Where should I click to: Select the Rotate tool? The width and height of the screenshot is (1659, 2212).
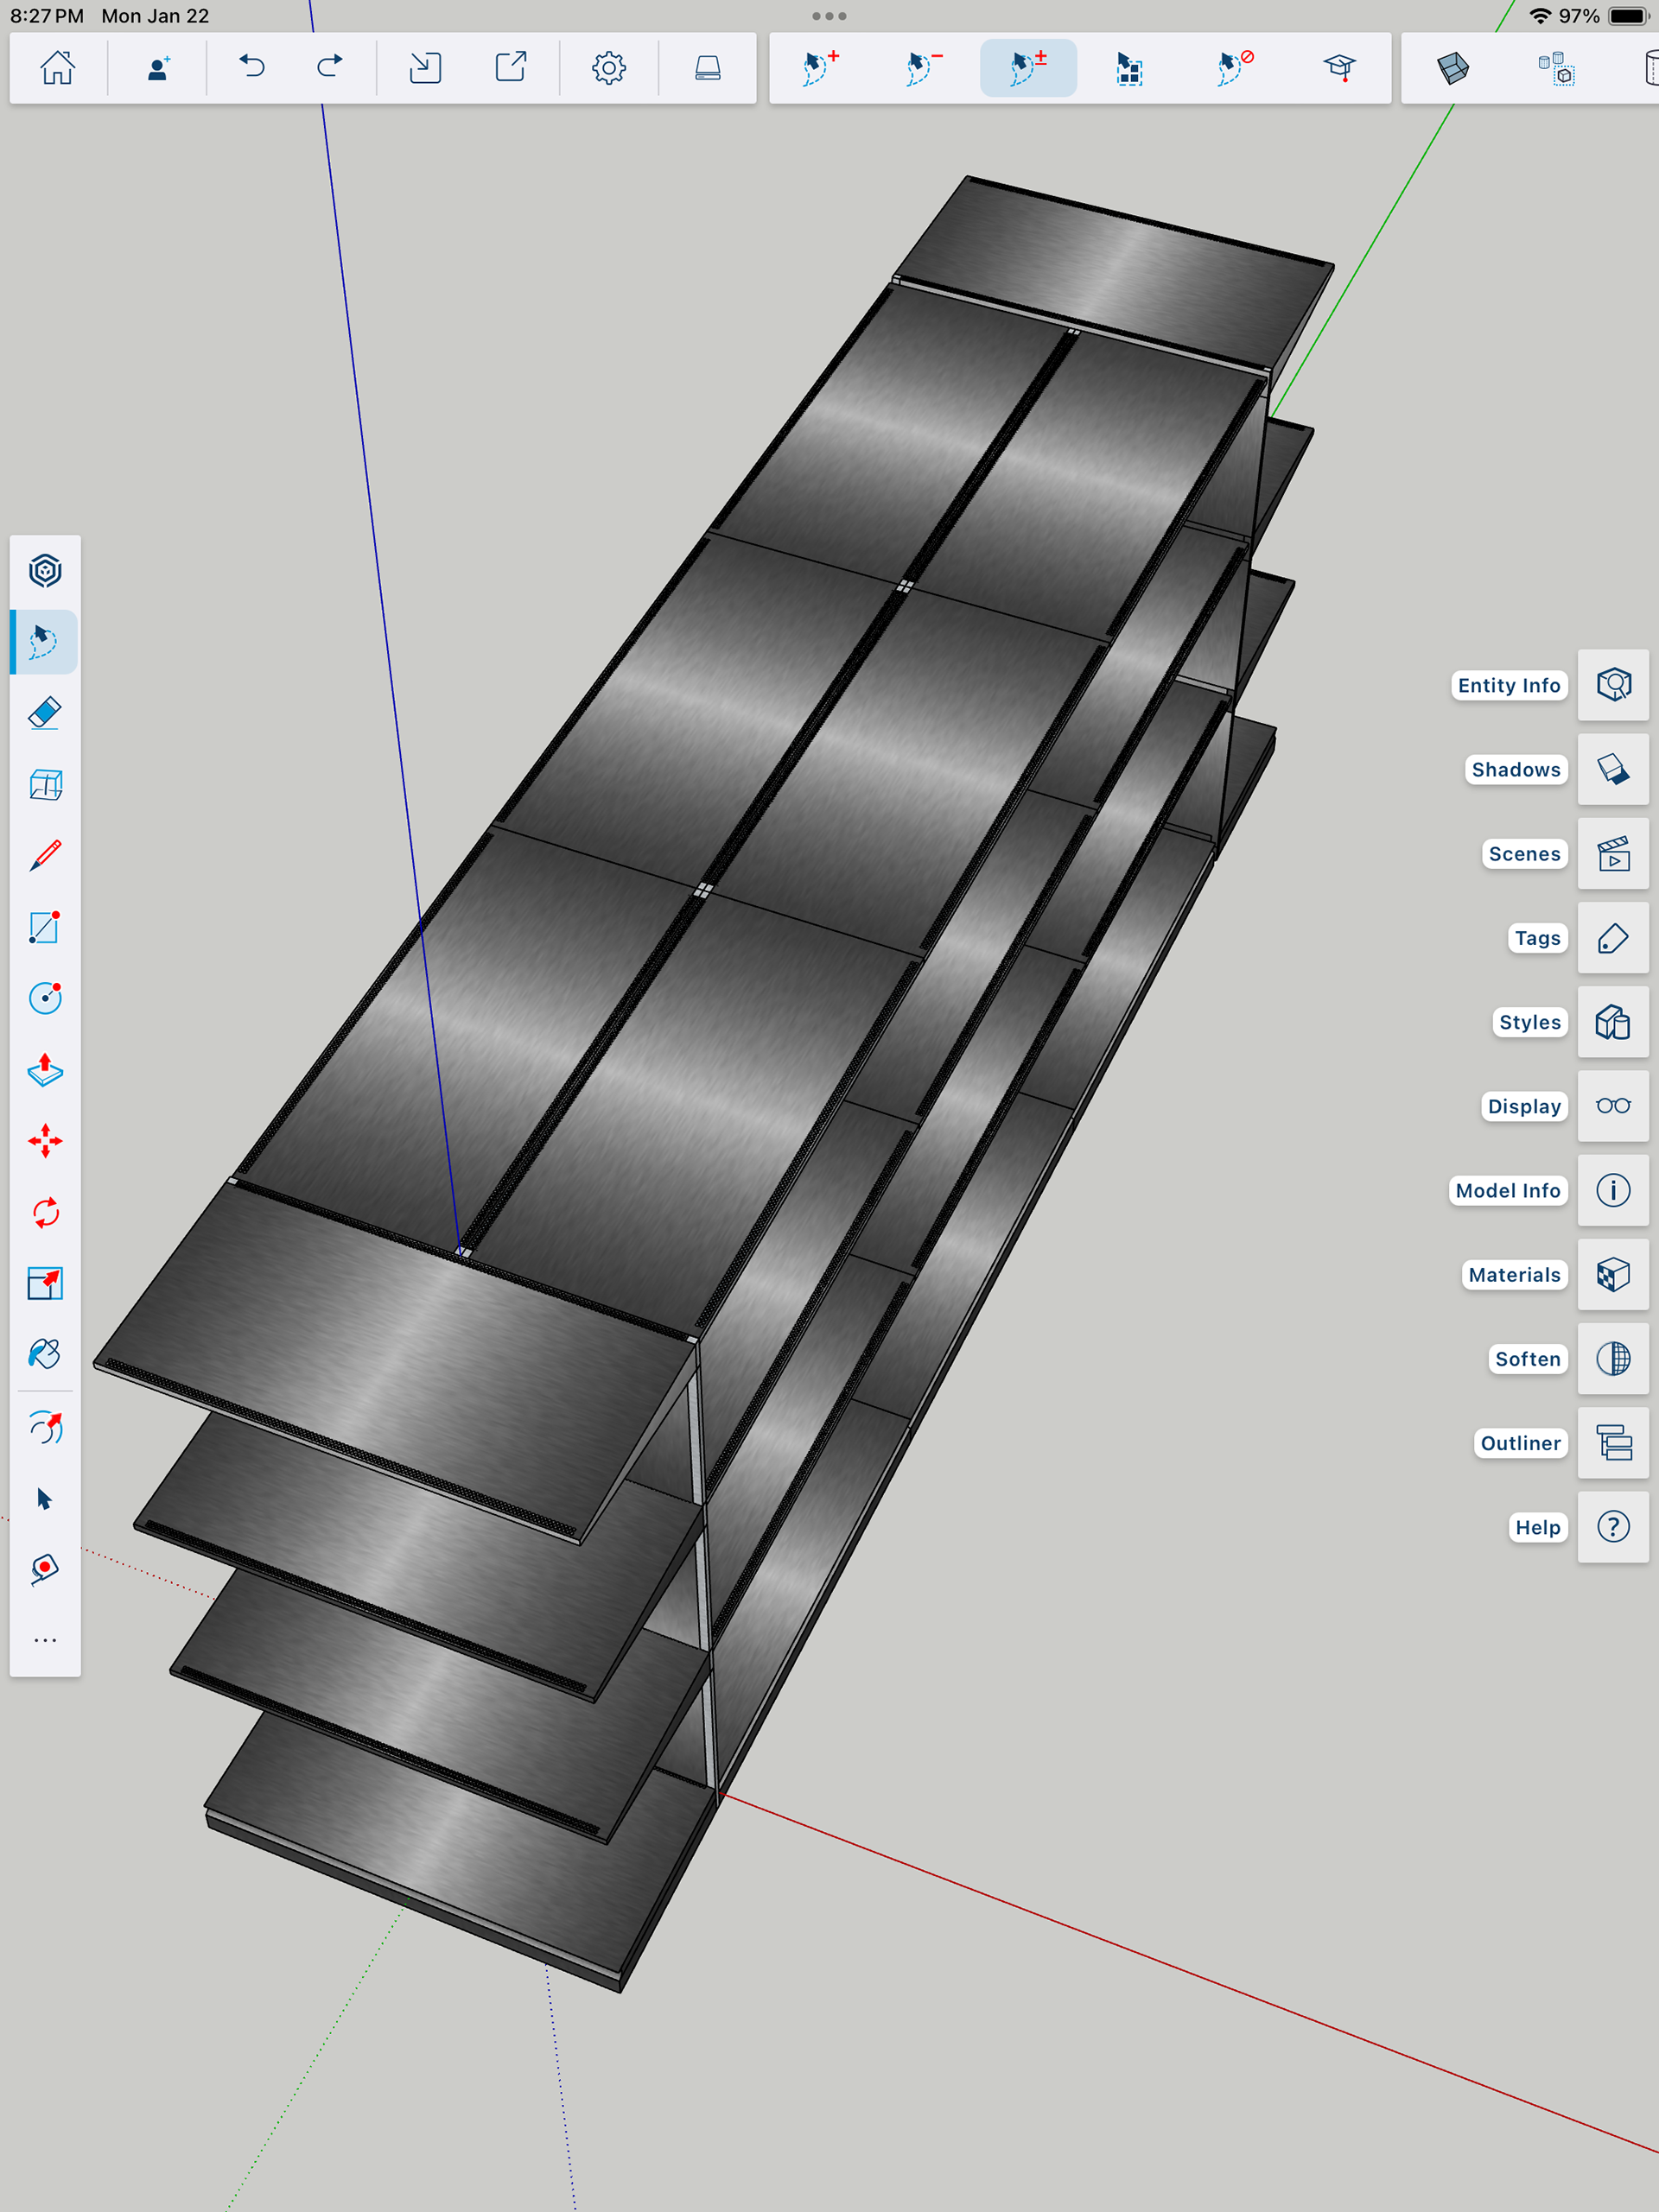45,1213
